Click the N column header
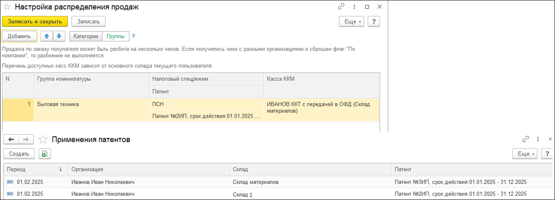The width and height of the screenshot is (555, 200). [18, 85]
